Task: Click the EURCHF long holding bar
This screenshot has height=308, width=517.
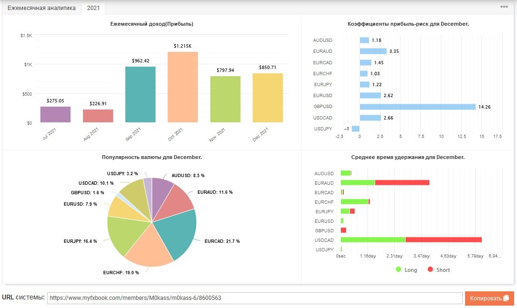Action: pyautogui.click(x=355, y=201)
